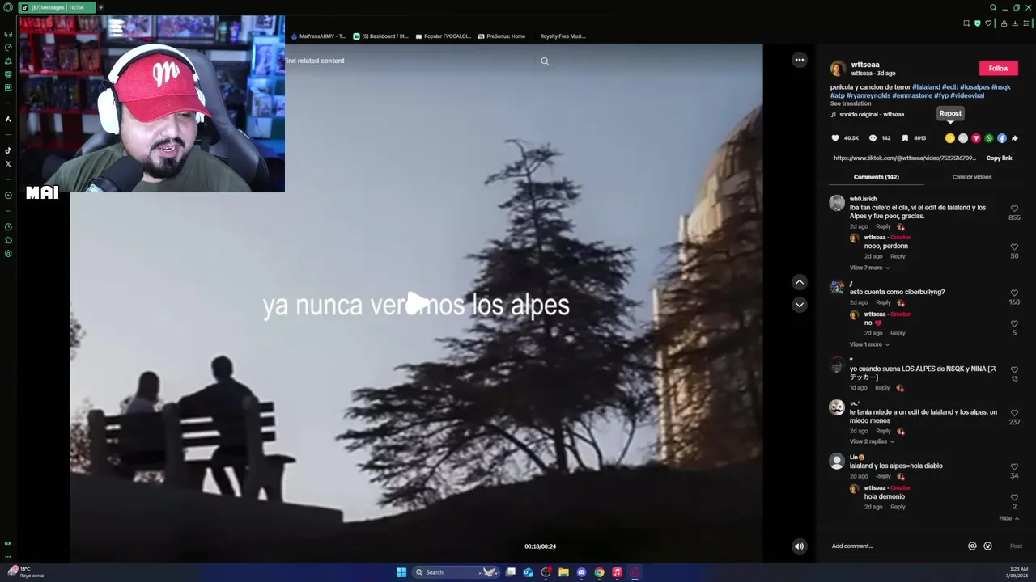This screenshot has width=1036, height=582.
Task: Switch to Creator videos tab
Action: coord(971,177)
